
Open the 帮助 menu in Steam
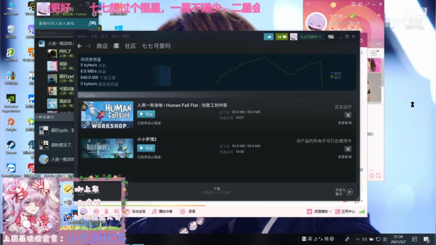[x=126, y=36]
